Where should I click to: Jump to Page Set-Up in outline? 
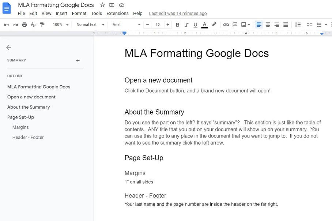(x=20, y=117)
